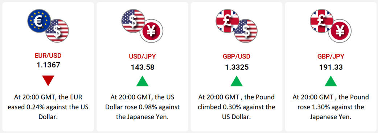Select the US dollar coin in USD/JPY card
This screenshot has height=133, width=378.
point(133,21)
